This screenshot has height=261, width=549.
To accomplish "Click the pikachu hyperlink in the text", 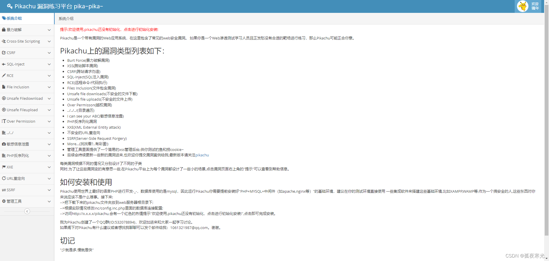I will pyautogui.click(x=202, y=155).
